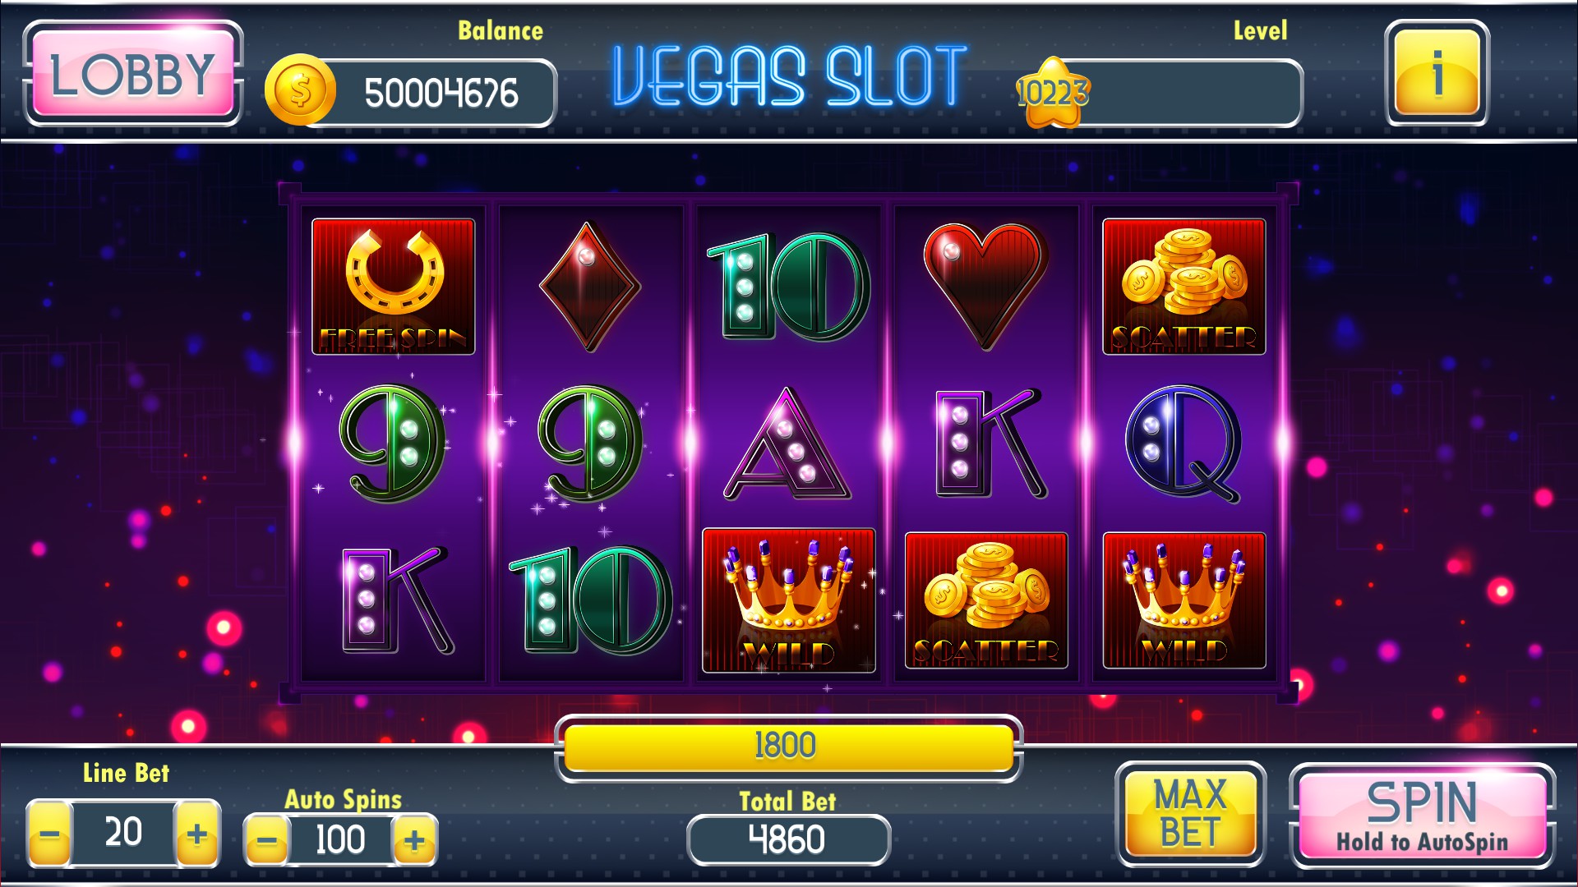Select the Wild crown in third reel

click(788, 600)
